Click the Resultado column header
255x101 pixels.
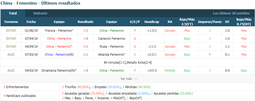[x=86, y=22]
